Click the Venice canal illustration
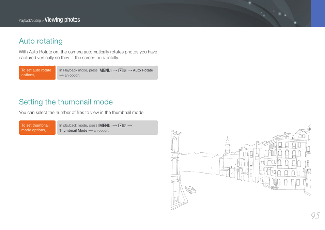The image size is (325, 230). click(241, 167)
